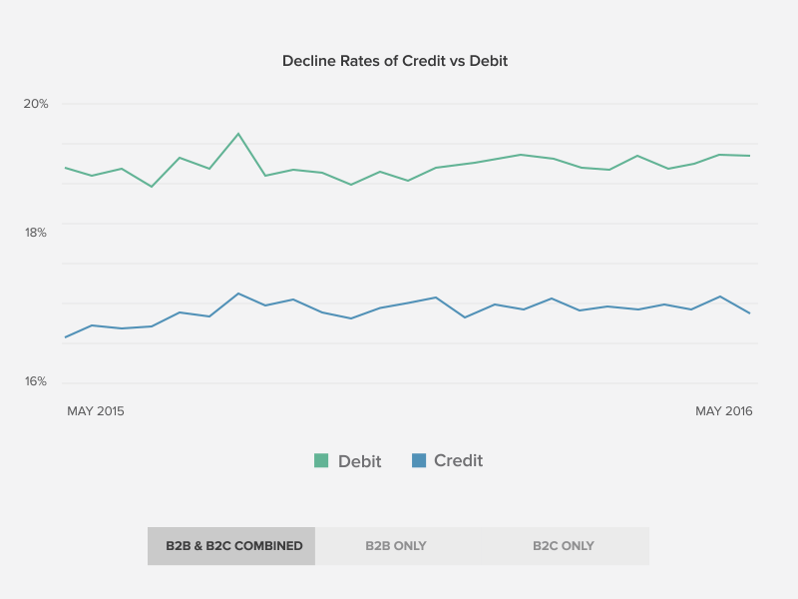Click the chart title Decline Rates of Credit vs Debit
798x599 pixels.
point(395,61)
